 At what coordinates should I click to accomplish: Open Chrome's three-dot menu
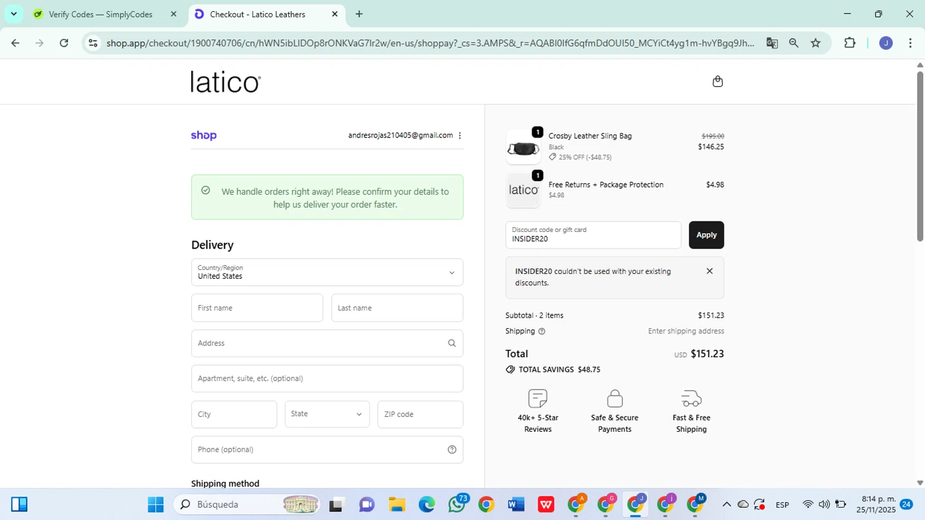(910, 43)
